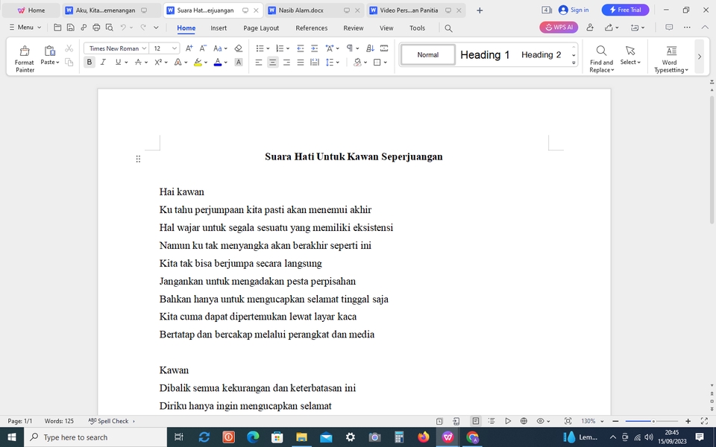Click the fit page zoom icon
This screenshot has height=447, width=716.
[568, 421]
